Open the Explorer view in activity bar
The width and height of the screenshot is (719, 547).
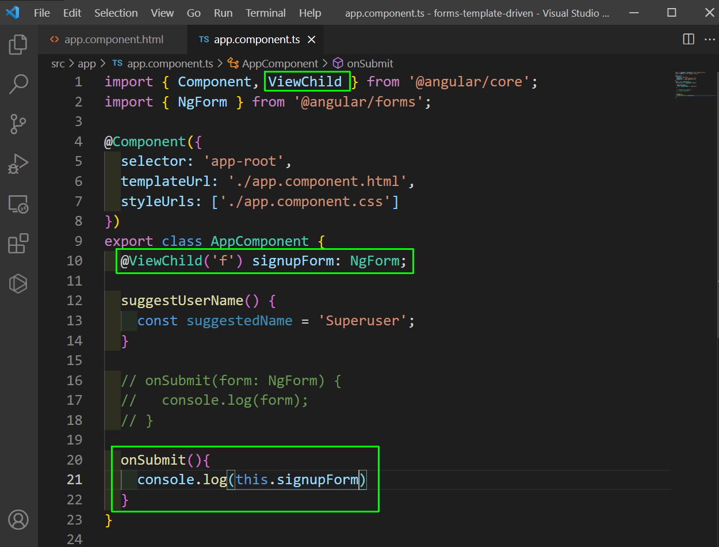(18, 44)
